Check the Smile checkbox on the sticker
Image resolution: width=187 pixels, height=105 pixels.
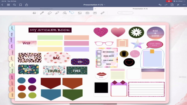tap(99, 64)
